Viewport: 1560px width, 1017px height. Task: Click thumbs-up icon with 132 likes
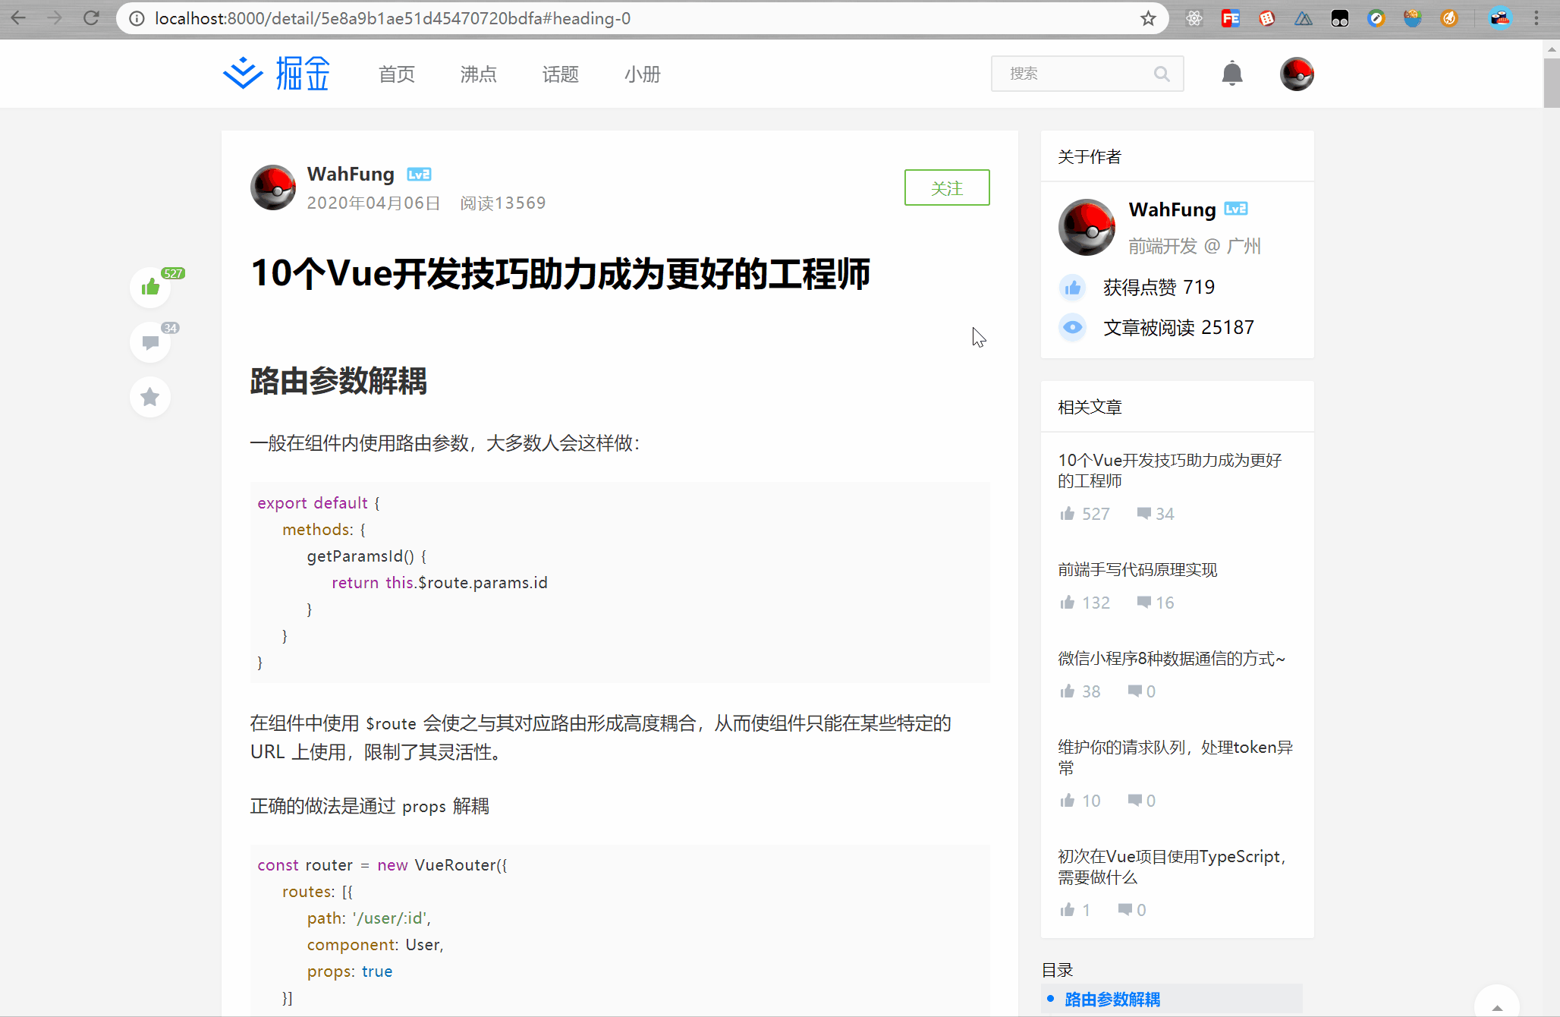click(1068, 602)
